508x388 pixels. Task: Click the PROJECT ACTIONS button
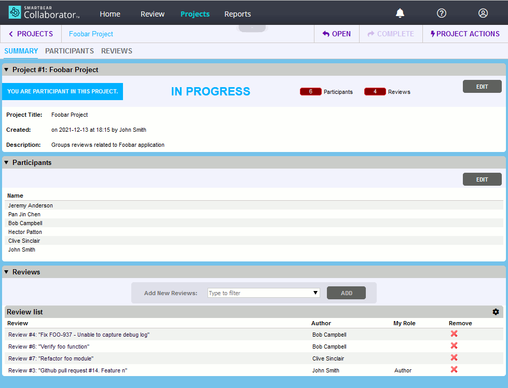point(465,34)
